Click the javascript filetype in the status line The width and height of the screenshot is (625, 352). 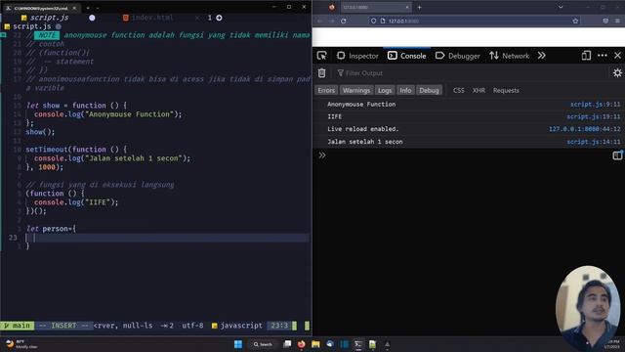[x=237, y=326]
